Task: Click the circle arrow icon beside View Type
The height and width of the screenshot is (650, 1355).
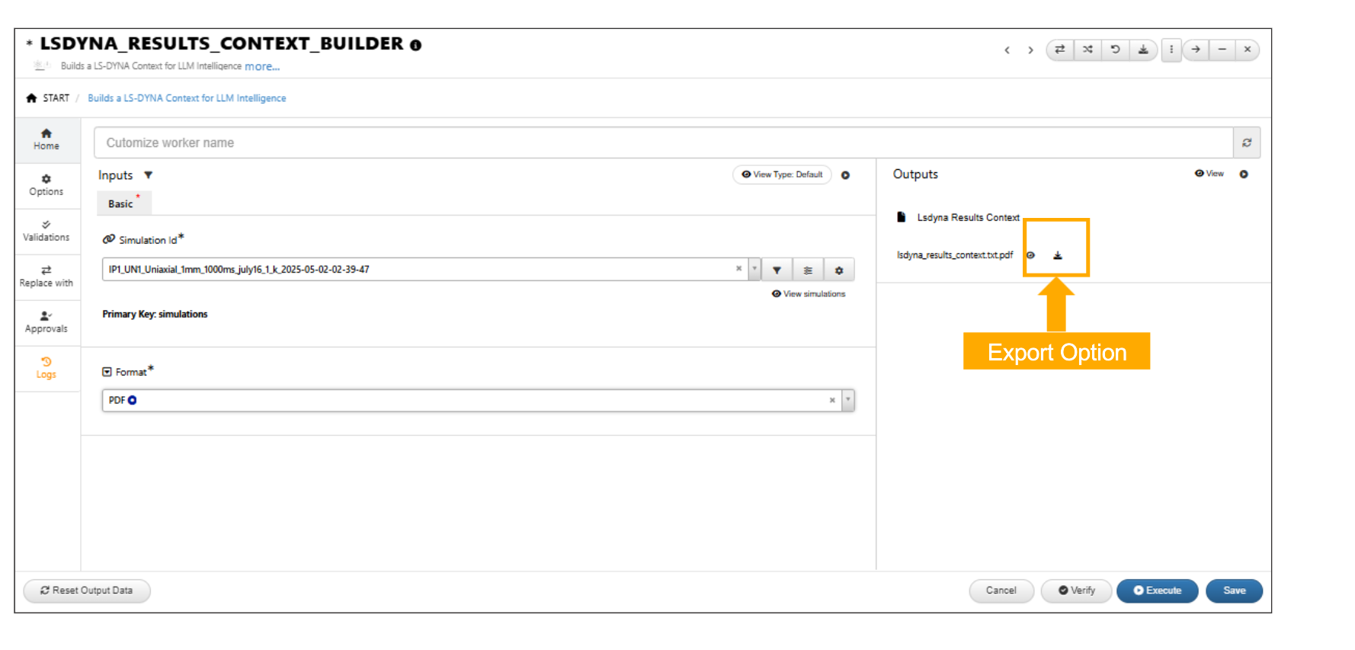Action: tap(845, 175)
